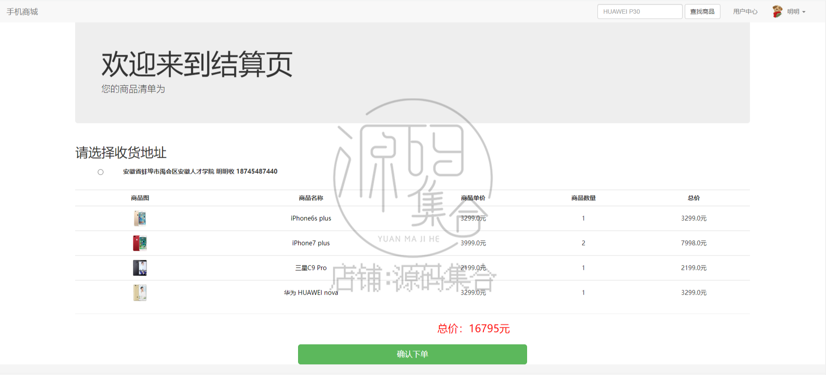Click the 总价 column header
The image size is (826, 375).
click(x=693, y=198)
